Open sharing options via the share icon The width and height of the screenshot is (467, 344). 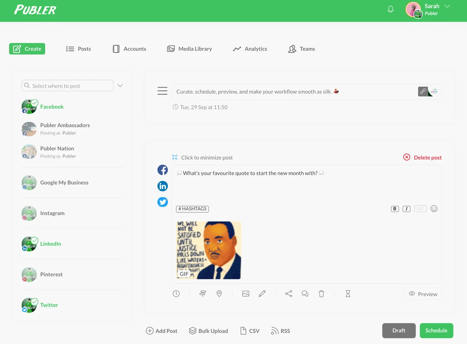coord(288,293)
